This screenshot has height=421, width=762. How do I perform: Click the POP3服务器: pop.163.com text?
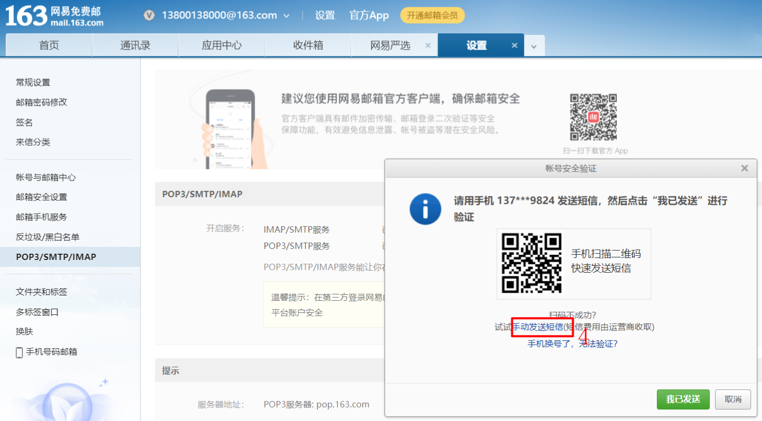(x=316, y=405)
